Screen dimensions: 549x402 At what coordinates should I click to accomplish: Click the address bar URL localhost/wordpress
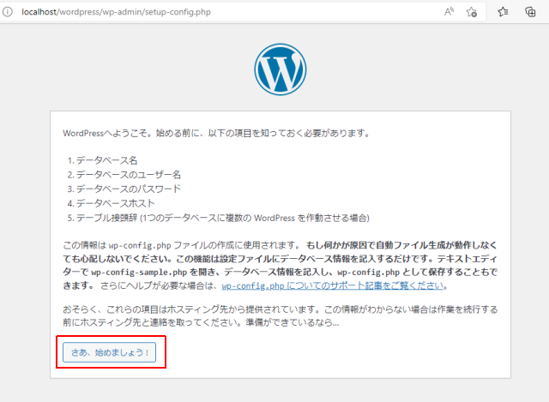point(116,12)
